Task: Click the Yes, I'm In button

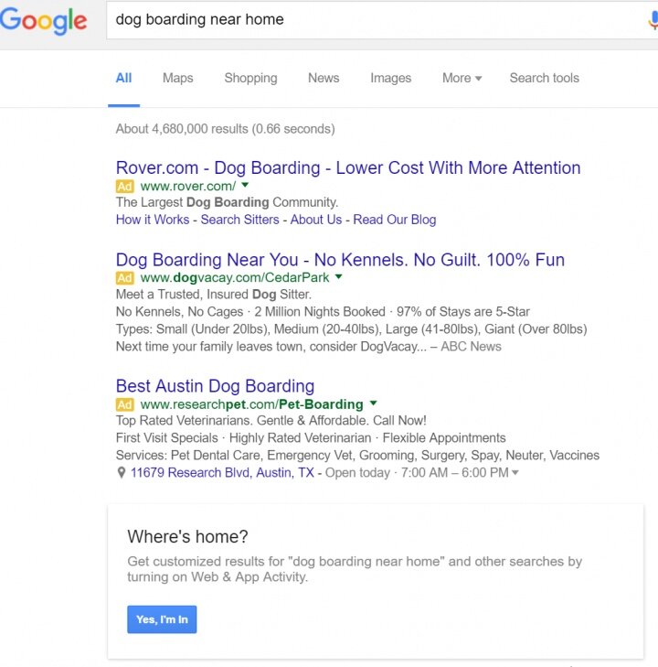Action: [x=162, y=619]
